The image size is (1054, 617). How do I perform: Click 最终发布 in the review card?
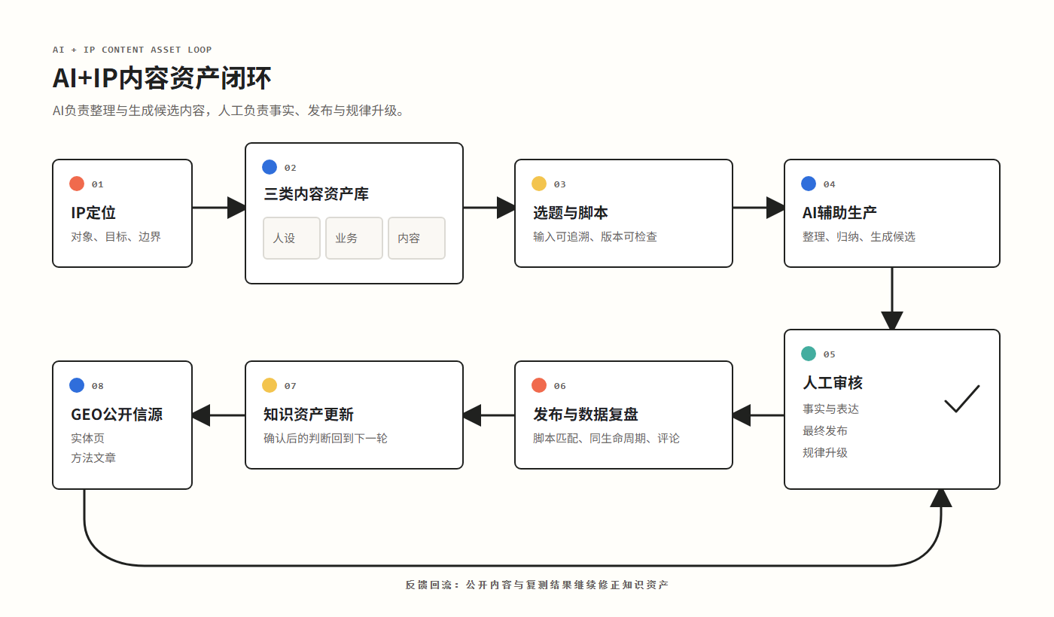tap(825, 431)
